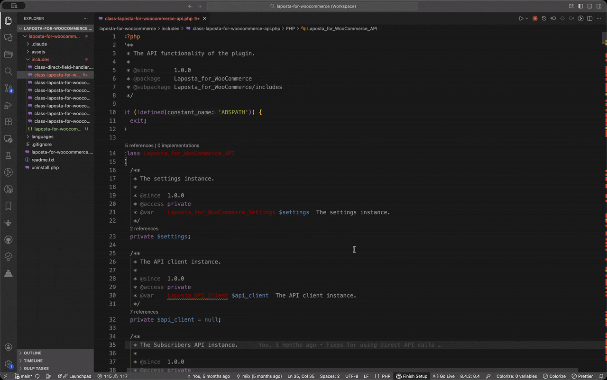Viewport: 607px width, 380px height.
Task: Open the Accounts icon in activity bar
Action: [8, 347]
